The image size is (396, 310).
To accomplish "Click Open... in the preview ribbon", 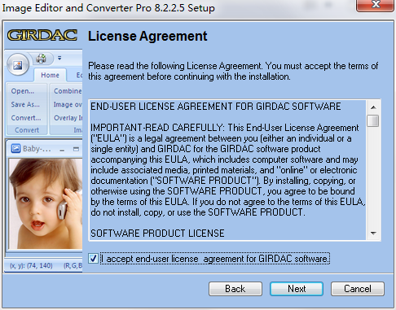I will click(23, 91).
